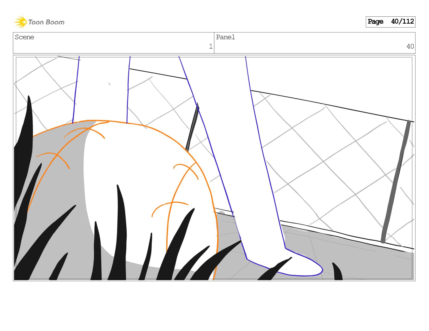Click the scene number '1' value
The width and height of the screenshot is (429, 331).
(x=211, y=46)
